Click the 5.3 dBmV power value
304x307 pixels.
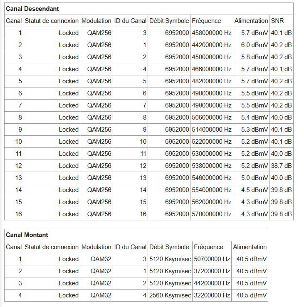pos(255,130)
